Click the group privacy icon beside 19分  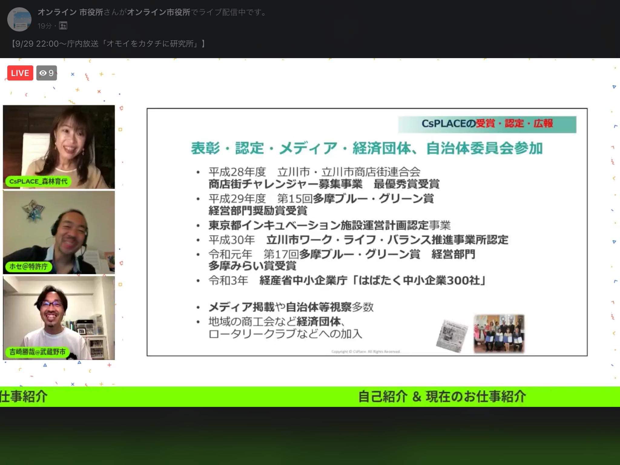[63, 26]
